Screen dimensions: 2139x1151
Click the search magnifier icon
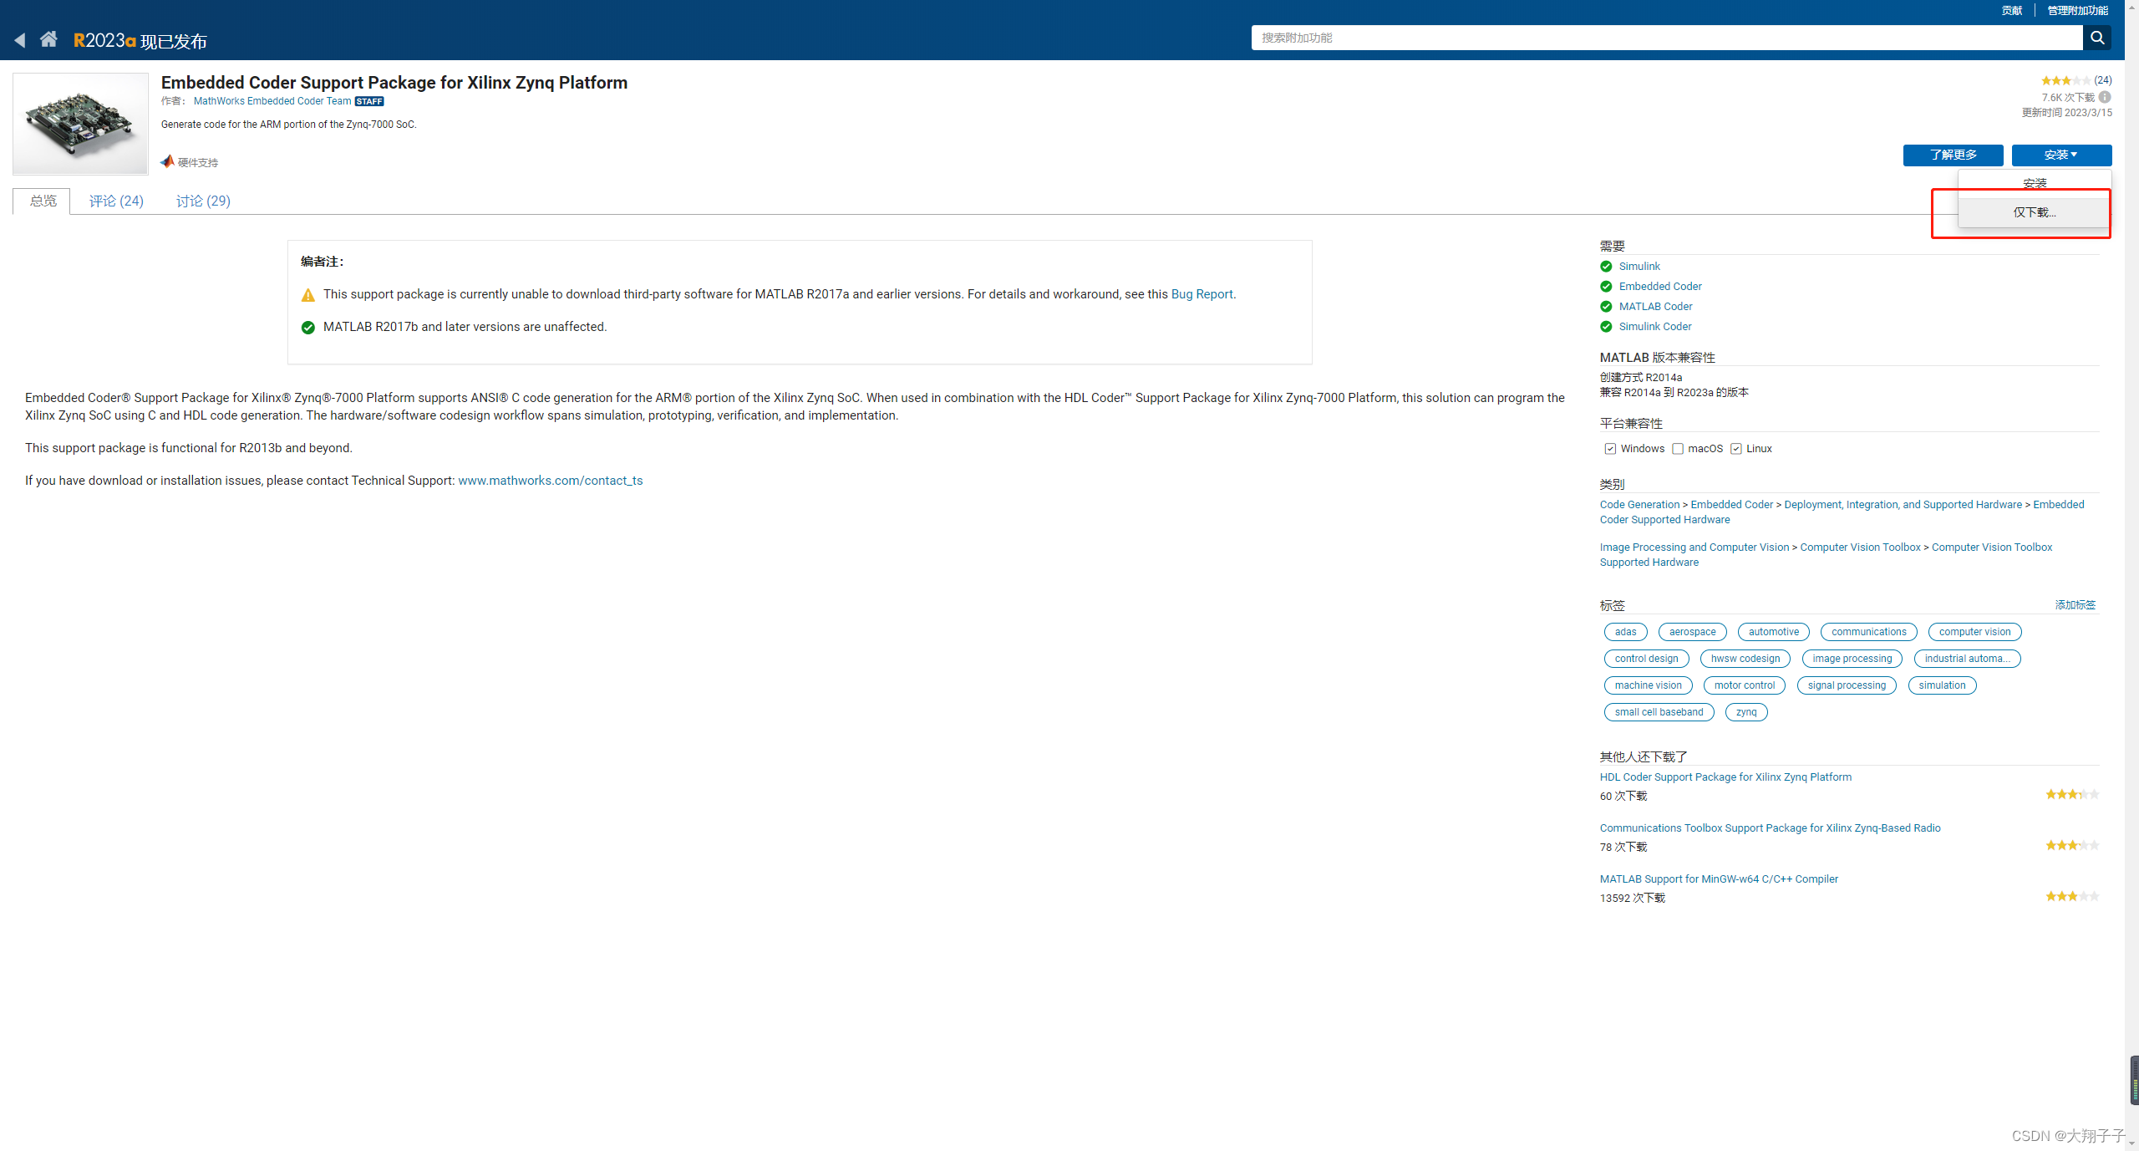click(x=2096, y=38)
